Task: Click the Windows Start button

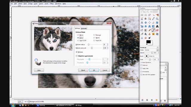Action: point(13,105)
